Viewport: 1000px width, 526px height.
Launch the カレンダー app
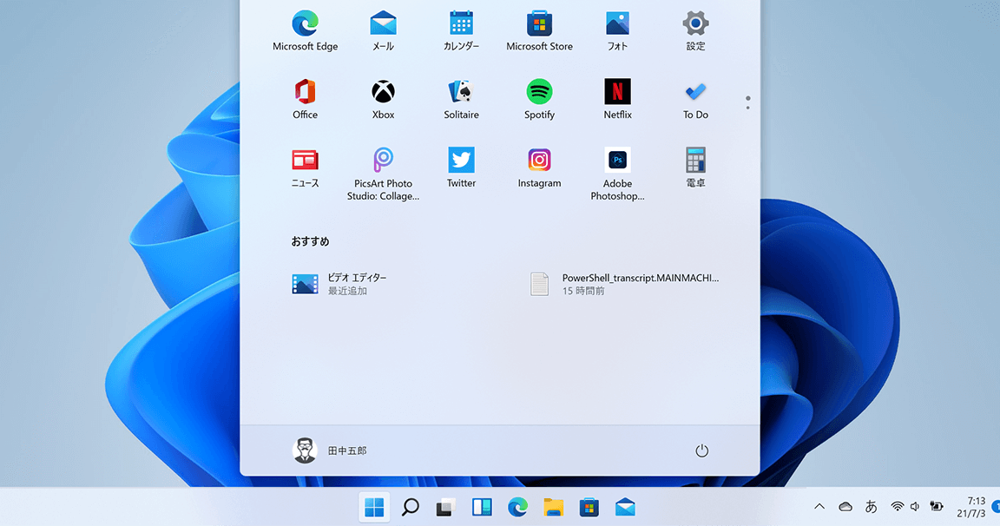coord(461,30)
